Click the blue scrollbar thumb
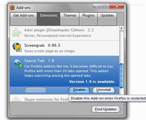 (122, 76)
